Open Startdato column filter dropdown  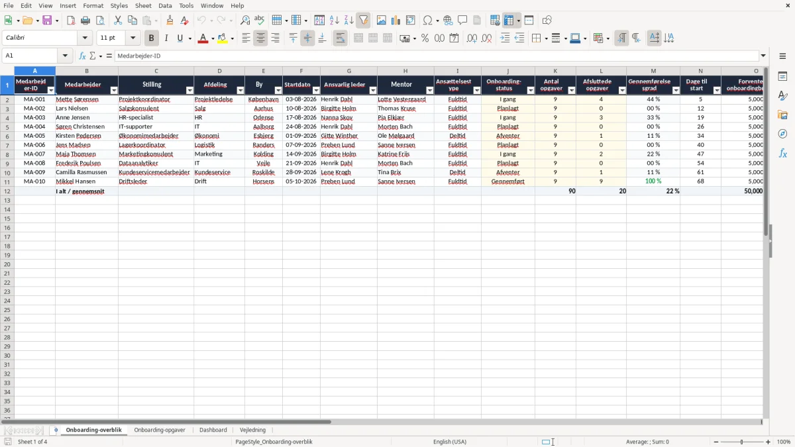(x=315, y=90)
